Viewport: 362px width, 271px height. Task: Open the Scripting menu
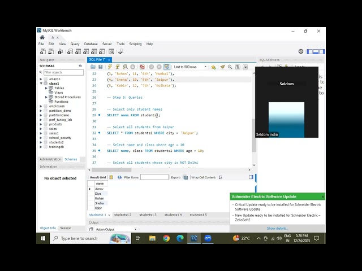135,44
